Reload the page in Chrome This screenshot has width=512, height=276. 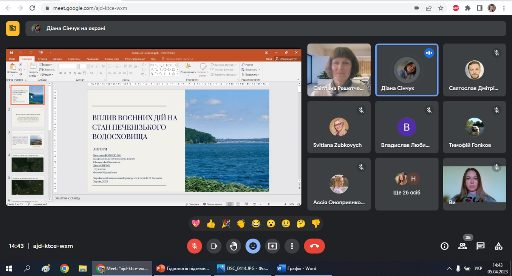(x=32, y=8)
